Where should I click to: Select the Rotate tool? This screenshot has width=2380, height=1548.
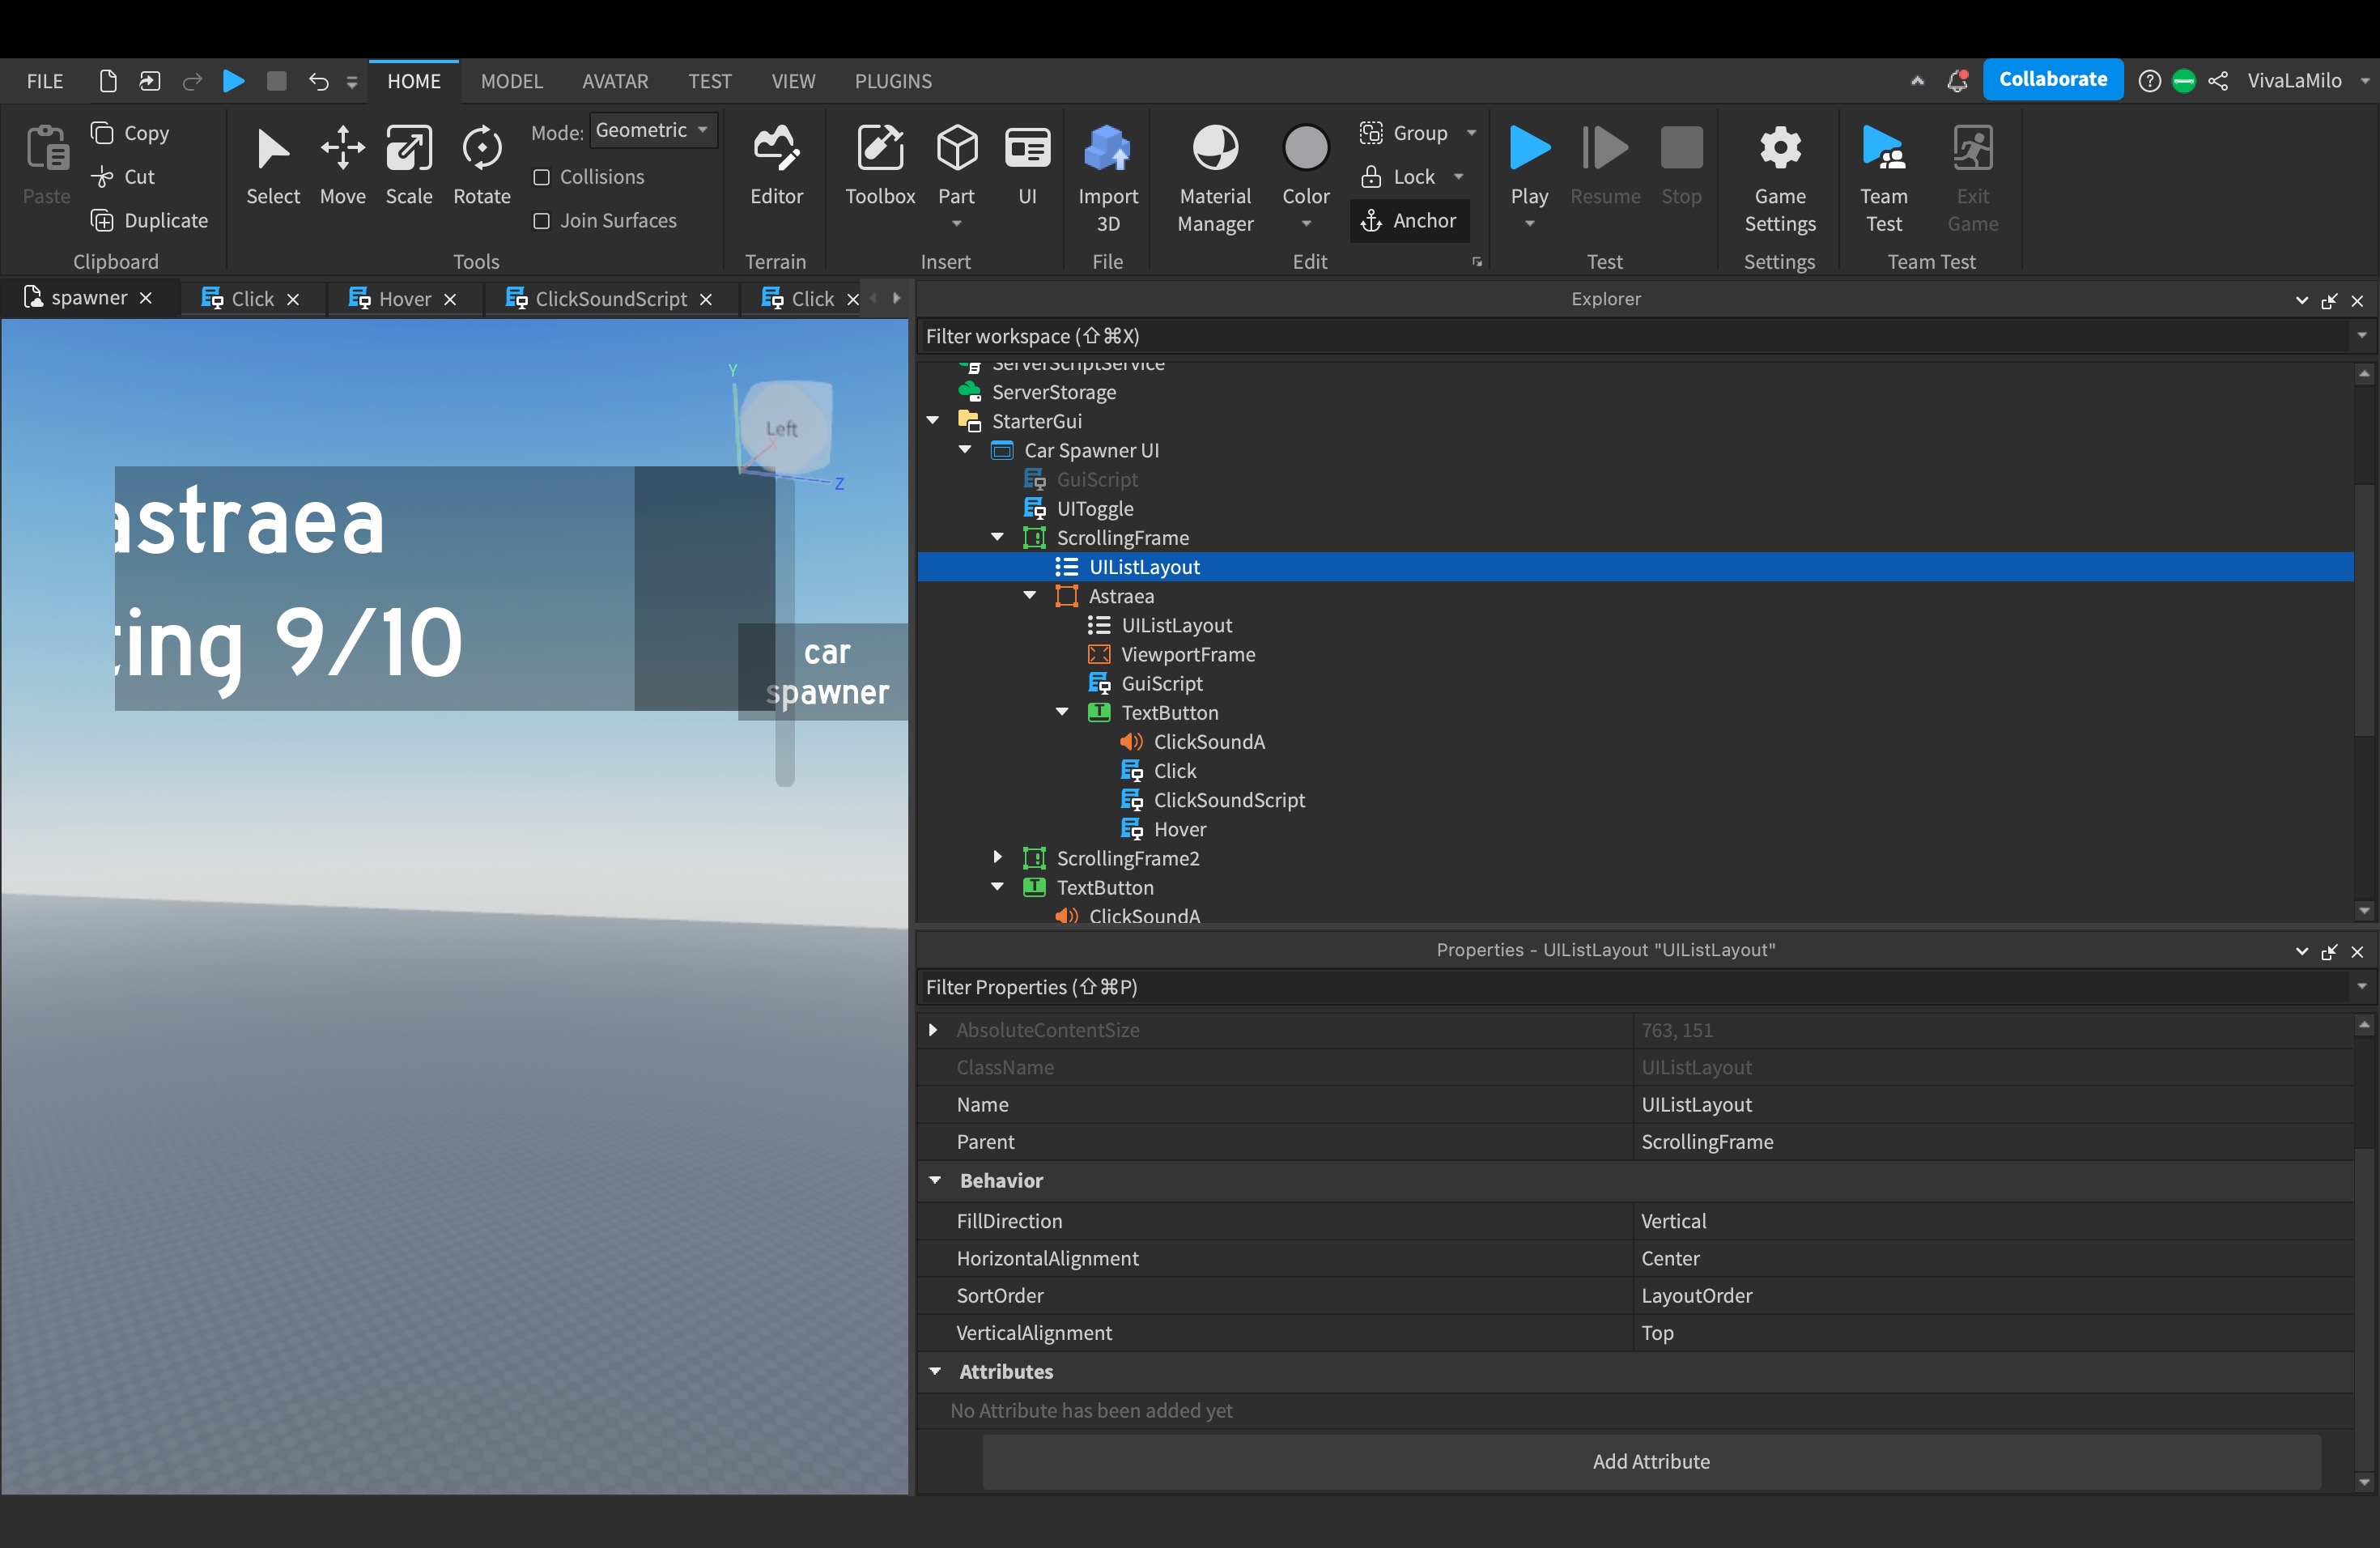pyautogui.click(x=481, y=166)
